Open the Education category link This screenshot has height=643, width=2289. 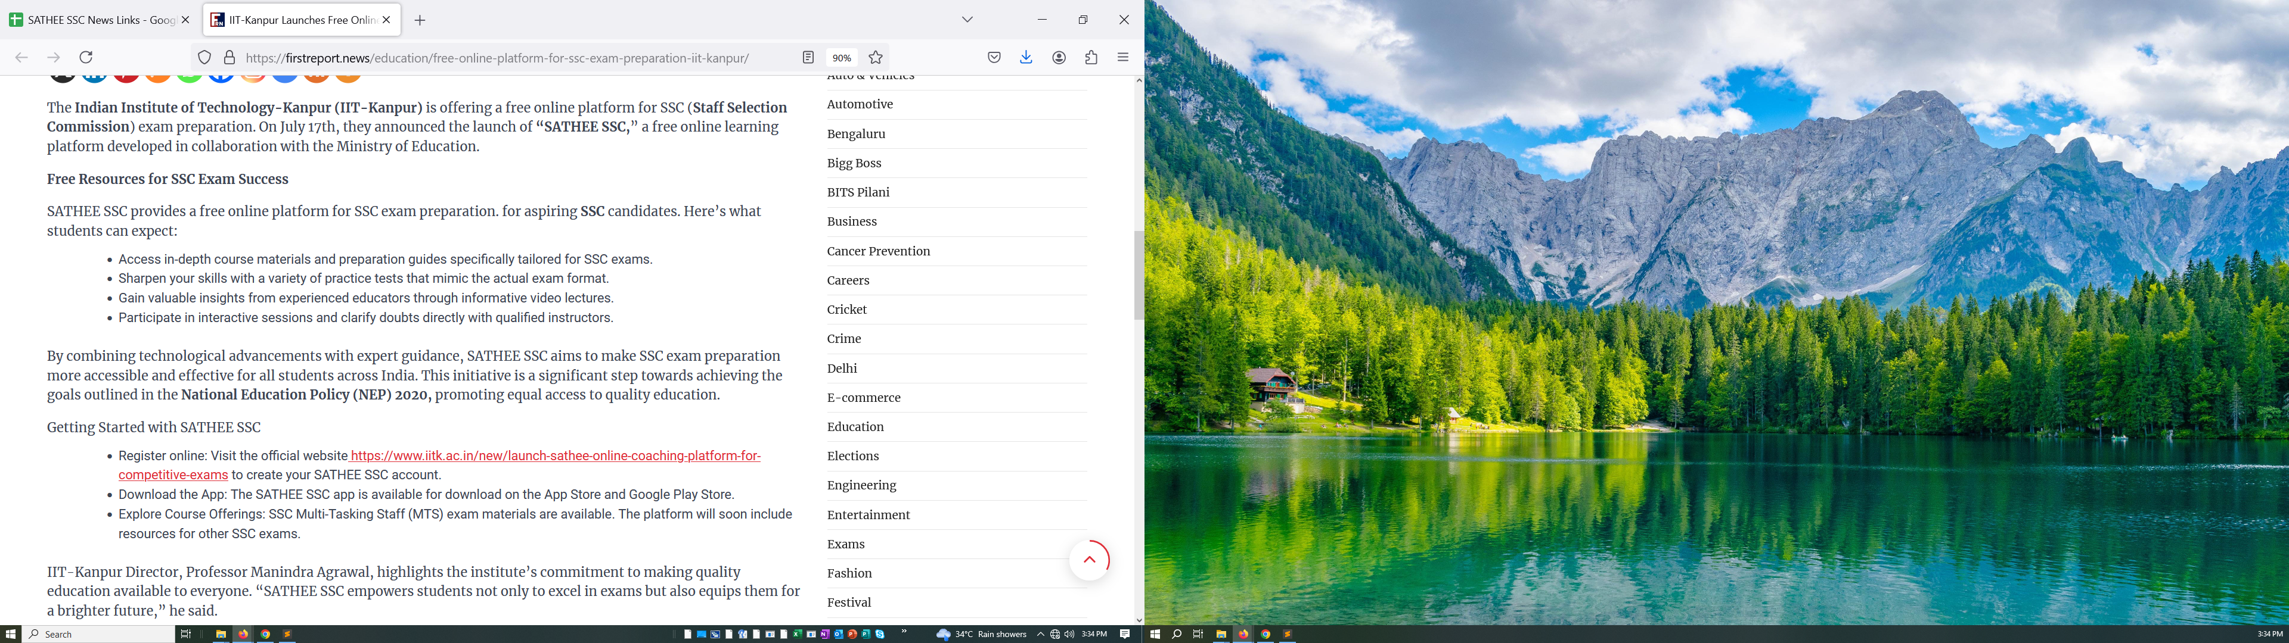pyautogui.click(x=856, y=427)
